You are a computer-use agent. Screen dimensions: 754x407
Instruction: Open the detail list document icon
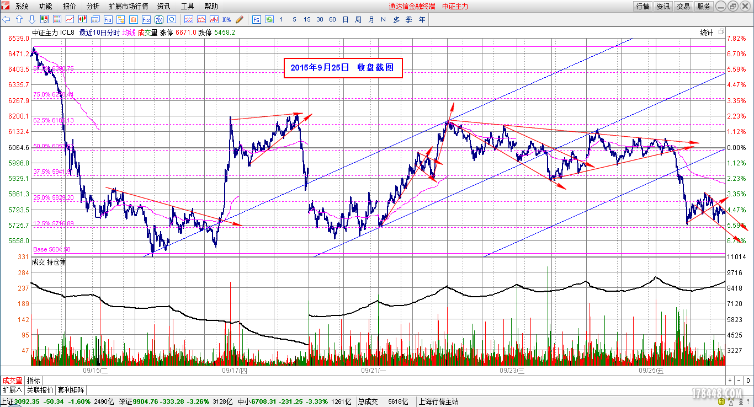click(95, 19)
